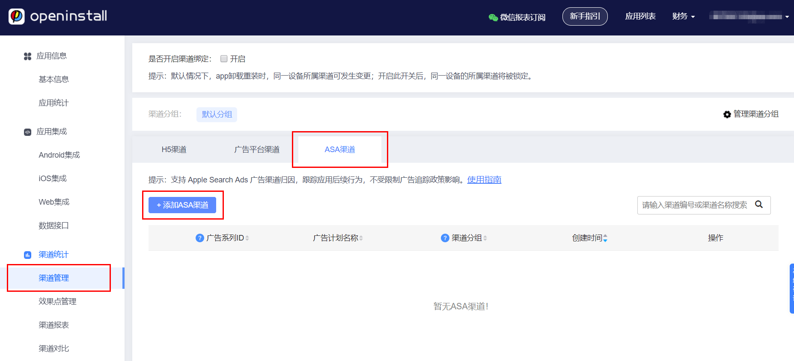
Task: Click the 应用集成 sidebar heading
Action: pyautogui.click(x=52, y=132)
